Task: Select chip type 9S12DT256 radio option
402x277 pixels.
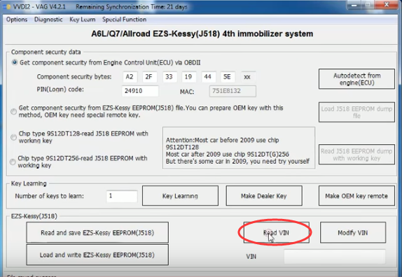Action: coord(13,162)
